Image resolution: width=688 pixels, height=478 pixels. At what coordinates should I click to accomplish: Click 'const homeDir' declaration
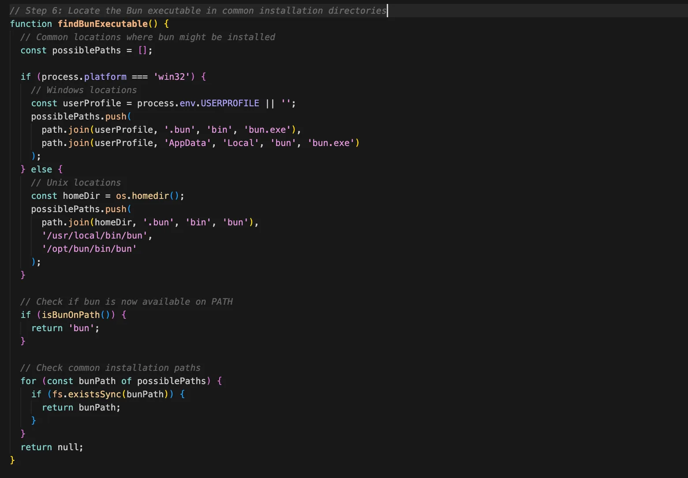click(65, 196)
